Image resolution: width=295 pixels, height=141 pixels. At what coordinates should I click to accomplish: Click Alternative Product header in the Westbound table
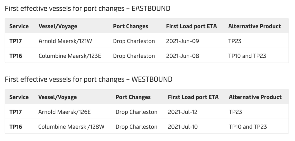[x=255, y=97]
